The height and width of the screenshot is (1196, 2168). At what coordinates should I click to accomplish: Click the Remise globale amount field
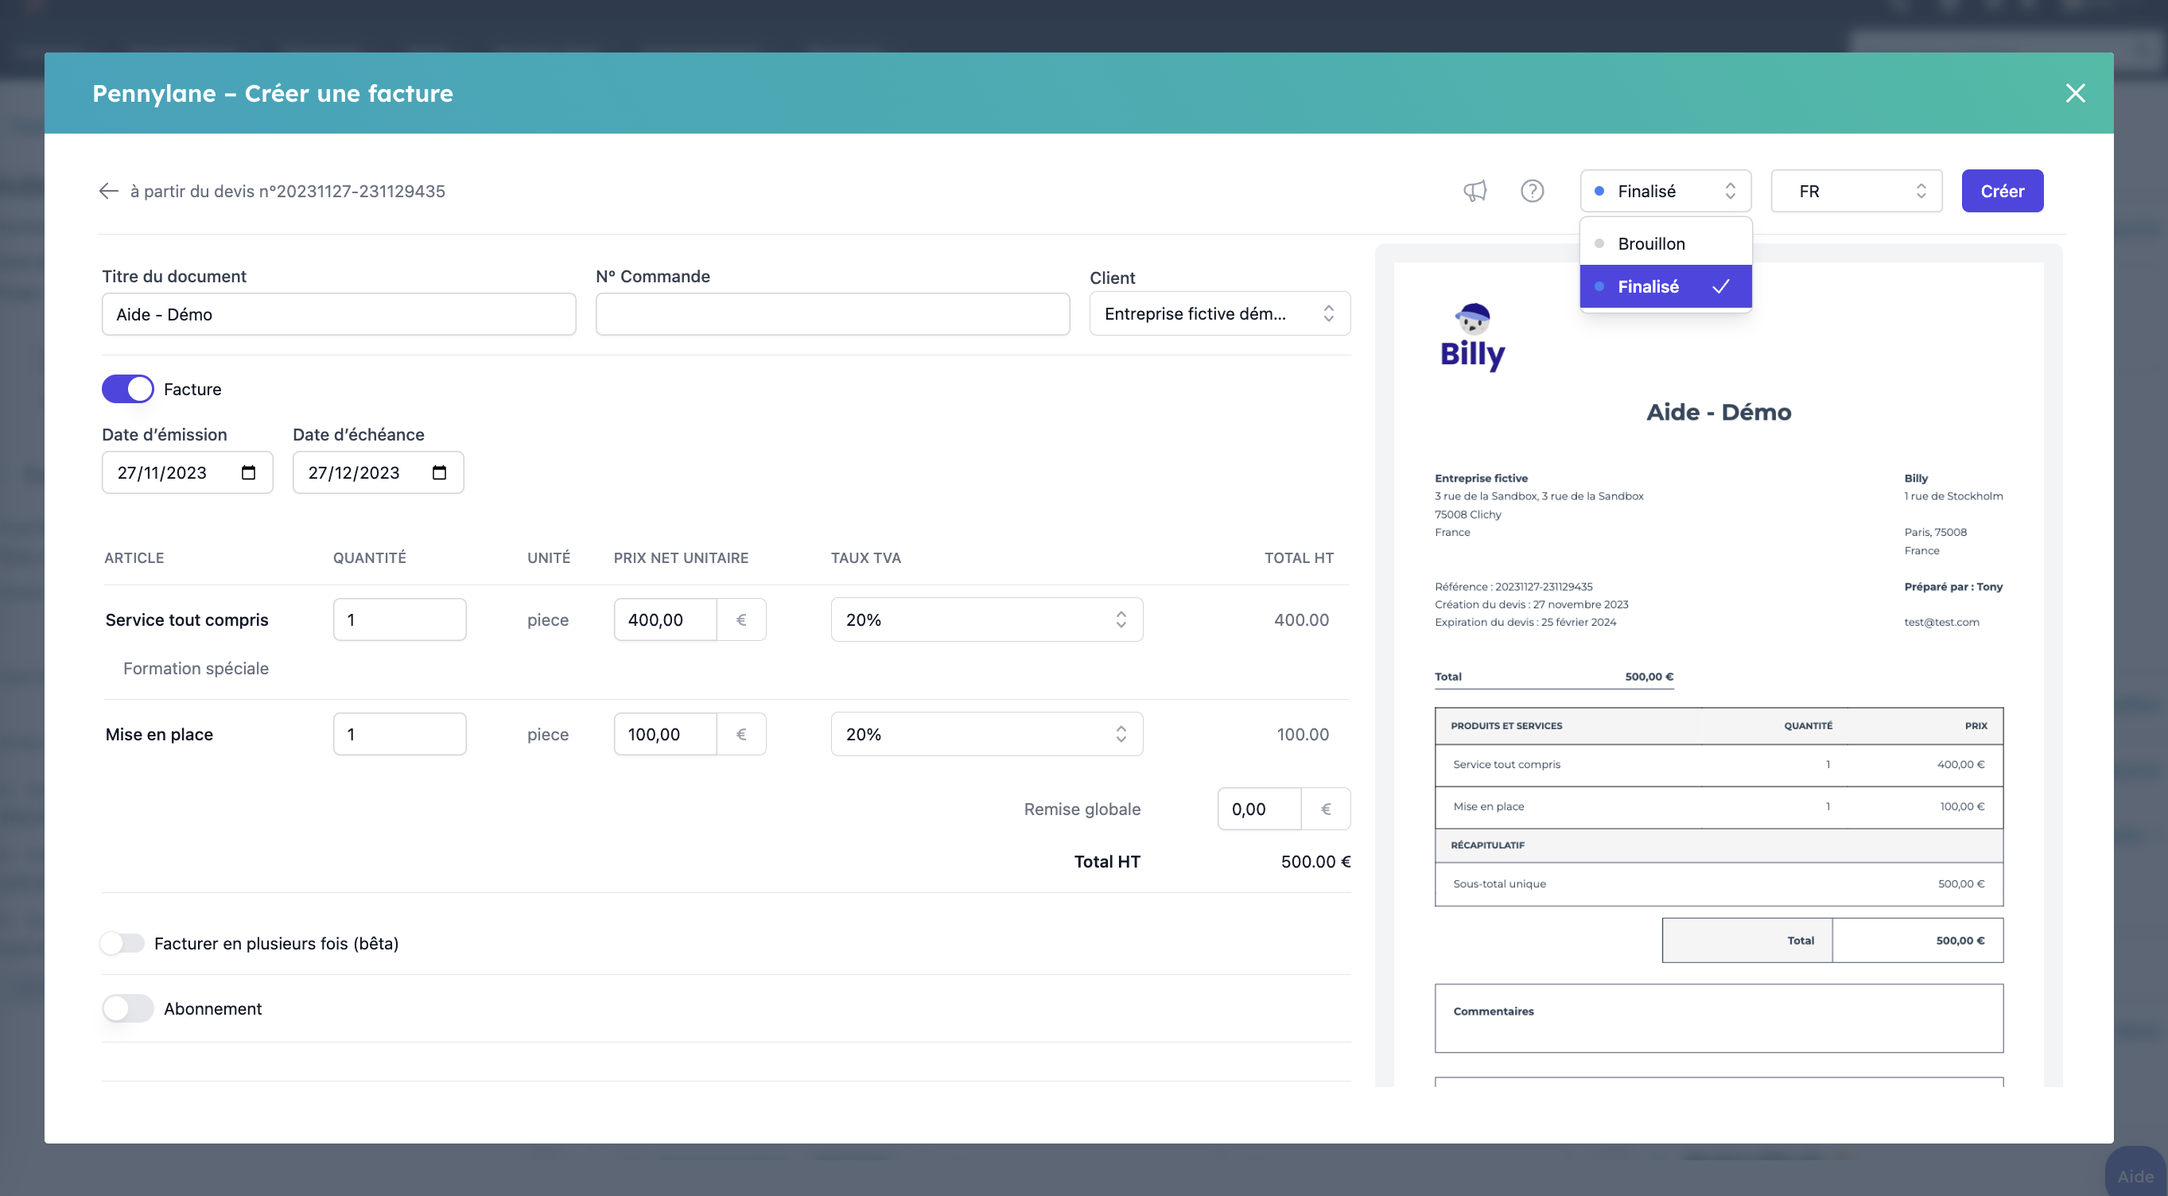point(1258,809)
